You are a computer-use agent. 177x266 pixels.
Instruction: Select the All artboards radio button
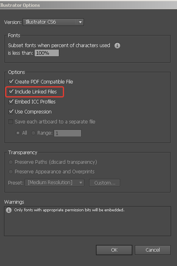18,133
